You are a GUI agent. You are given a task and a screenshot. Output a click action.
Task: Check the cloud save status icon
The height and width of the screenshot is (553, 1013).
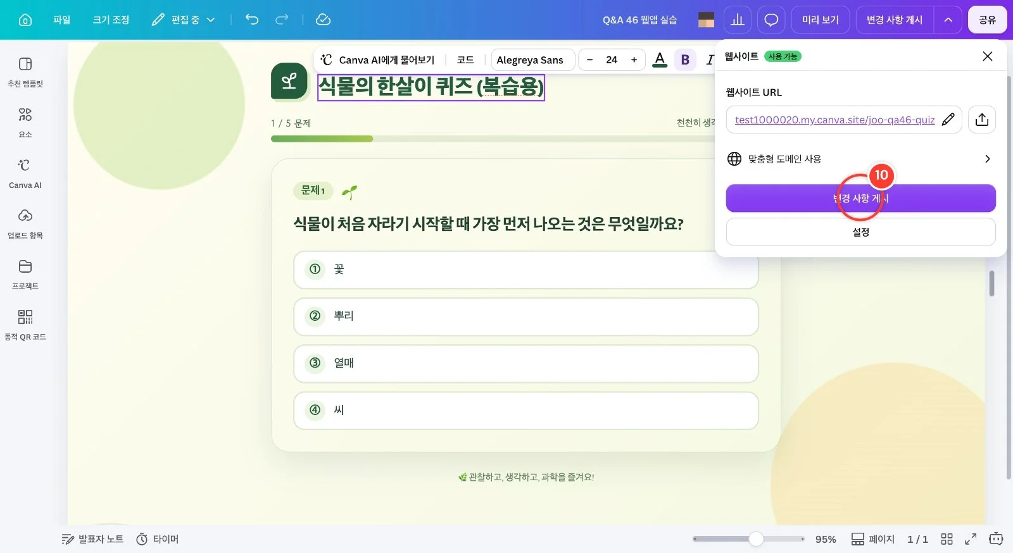(x=323, y=20)
